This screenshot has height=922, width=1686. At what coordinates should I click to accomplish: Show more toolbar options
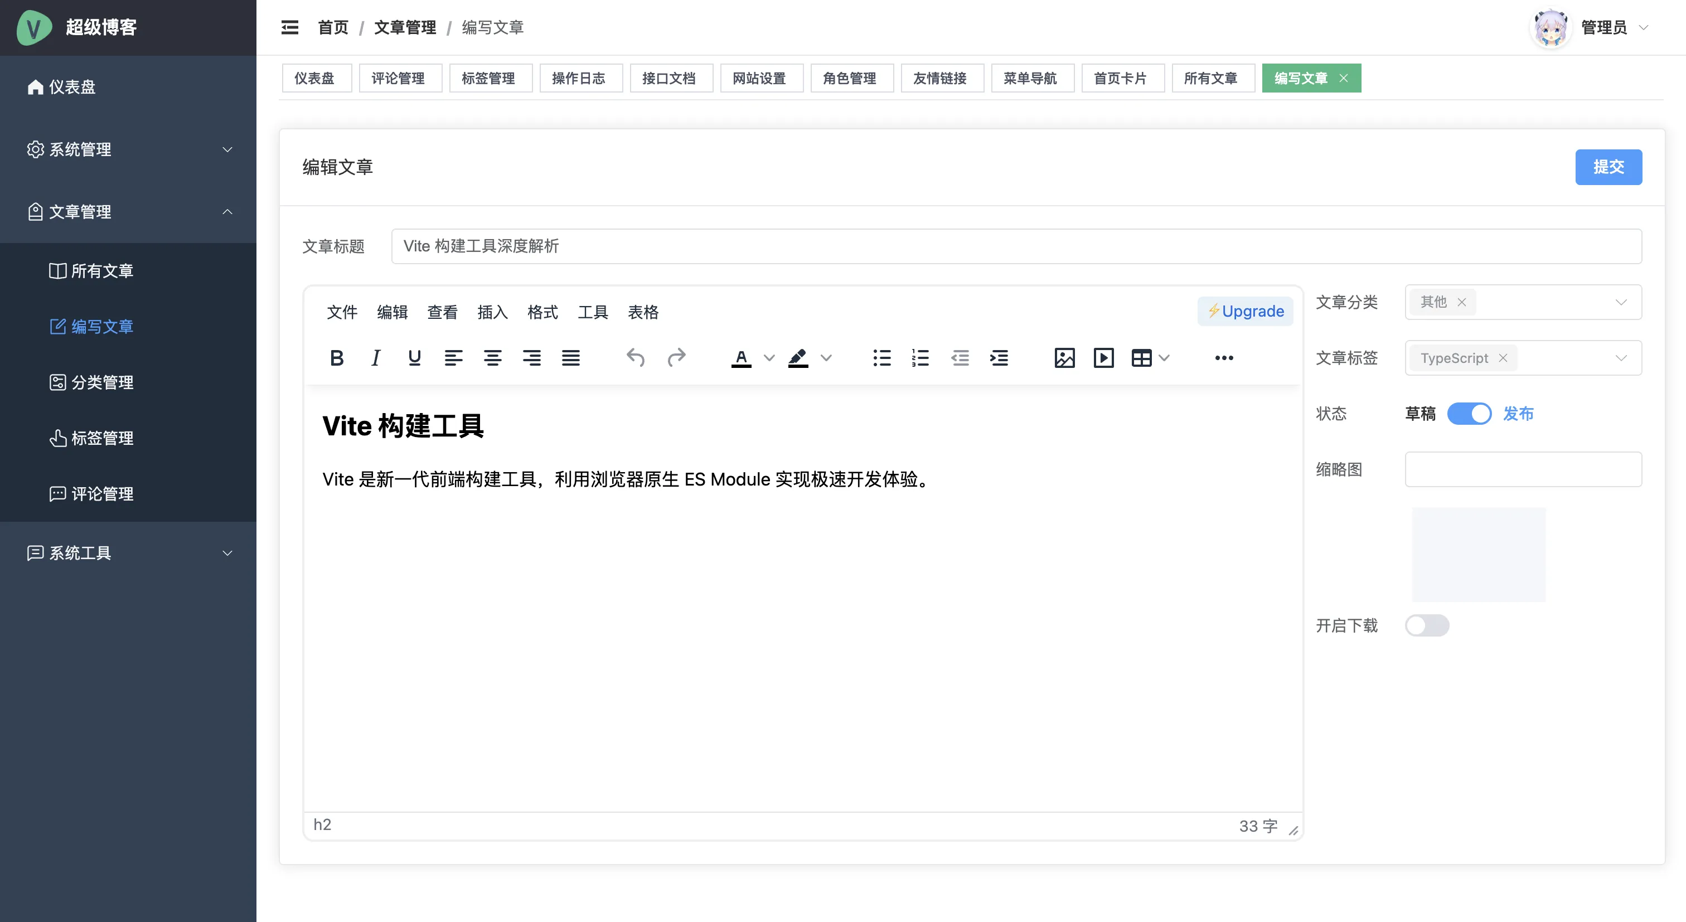click(x=1224, y=358)
